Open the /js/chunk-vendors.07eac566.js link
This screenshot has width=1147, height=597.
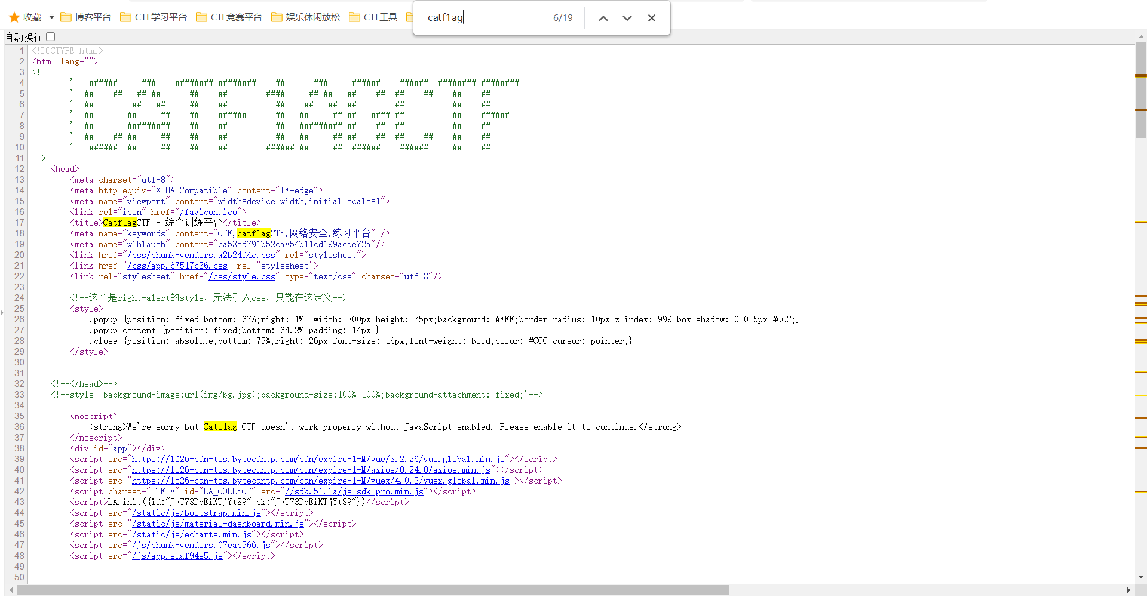click(201, 545)
